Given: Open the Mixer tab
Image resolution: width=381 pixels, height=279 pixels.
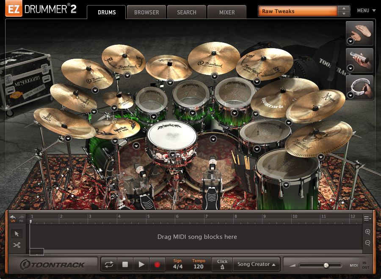Looking at the screenshot, I should (x=227, y=12).
